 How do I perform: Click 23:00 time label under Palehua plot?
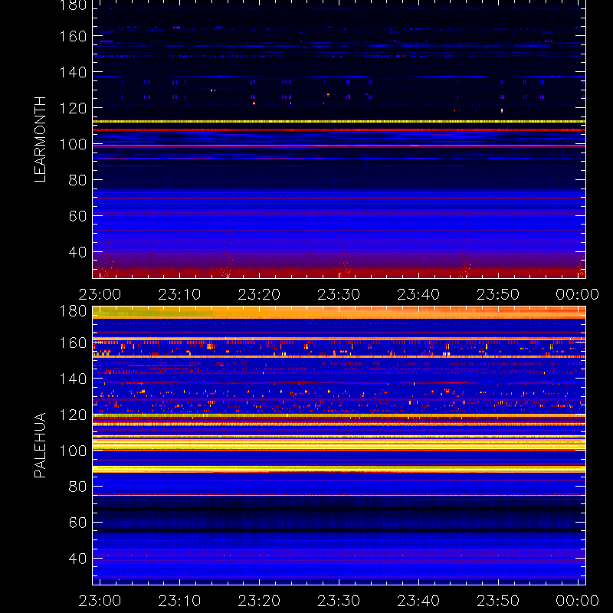click(100, 601)
